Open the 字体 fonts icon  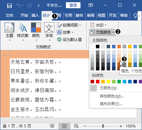click(x=49, y=27)
